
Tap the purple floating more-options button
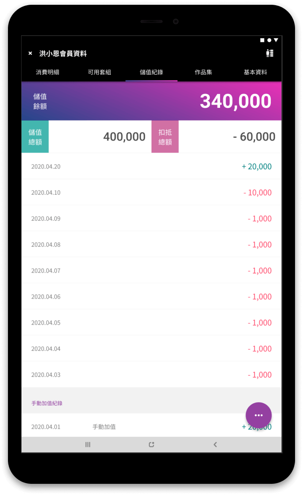[258, 415]
